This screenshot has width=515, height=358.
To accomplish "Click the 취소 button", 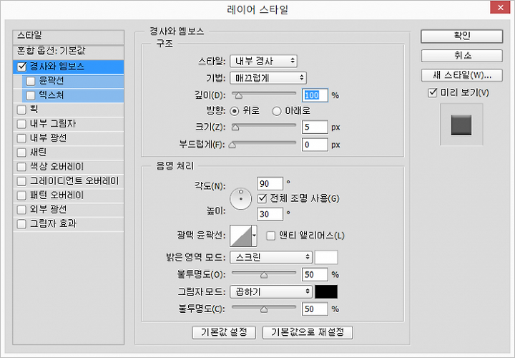I will 462,56.
